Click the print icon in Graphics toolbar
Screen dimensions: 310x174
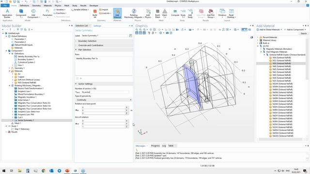point(171,33)
